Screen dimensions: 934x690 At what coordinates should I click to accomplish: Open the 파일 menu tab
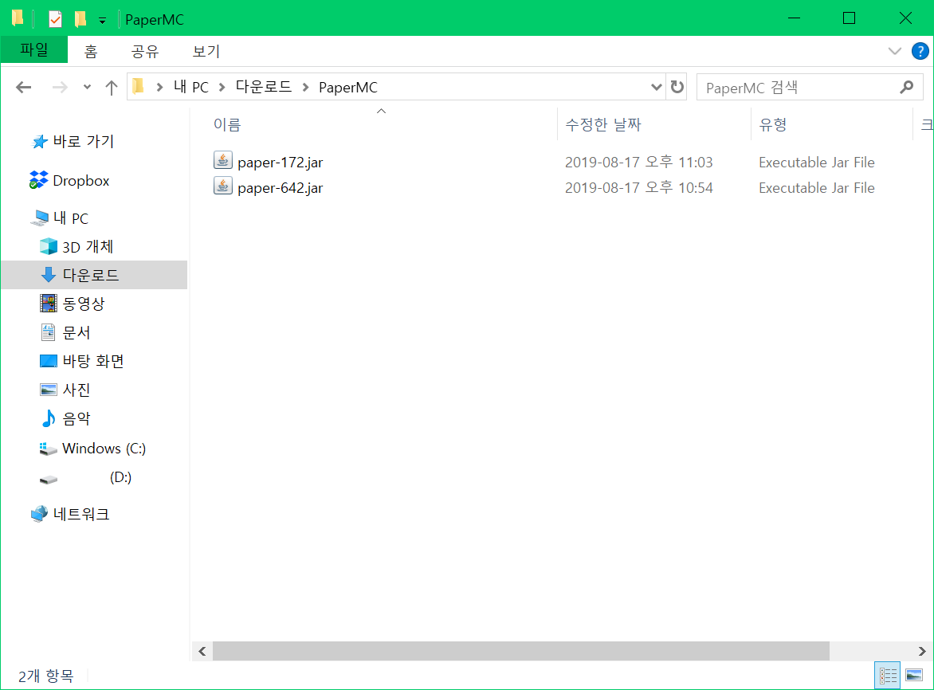(34, 50)
